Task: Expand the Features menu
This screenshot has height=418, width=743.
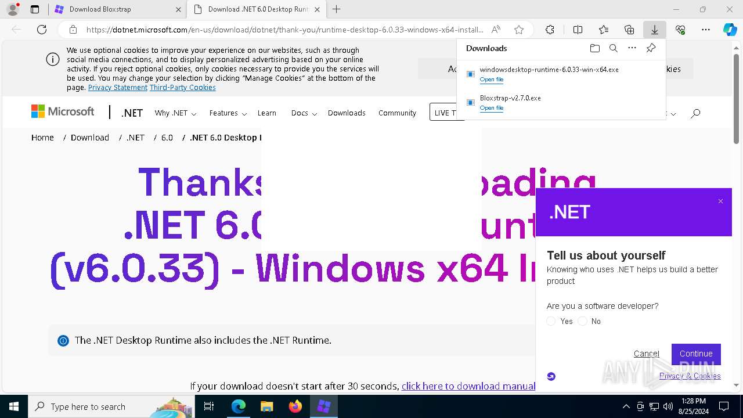Action: pos(228,113)
